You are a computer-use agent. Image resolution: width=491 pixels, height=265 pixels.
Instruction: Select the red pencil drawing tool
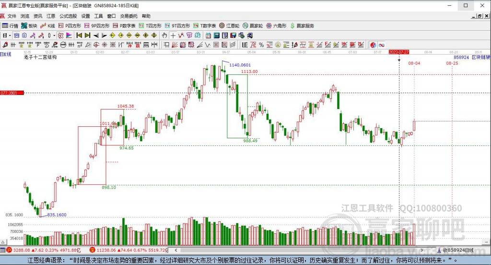coord(5,45)
